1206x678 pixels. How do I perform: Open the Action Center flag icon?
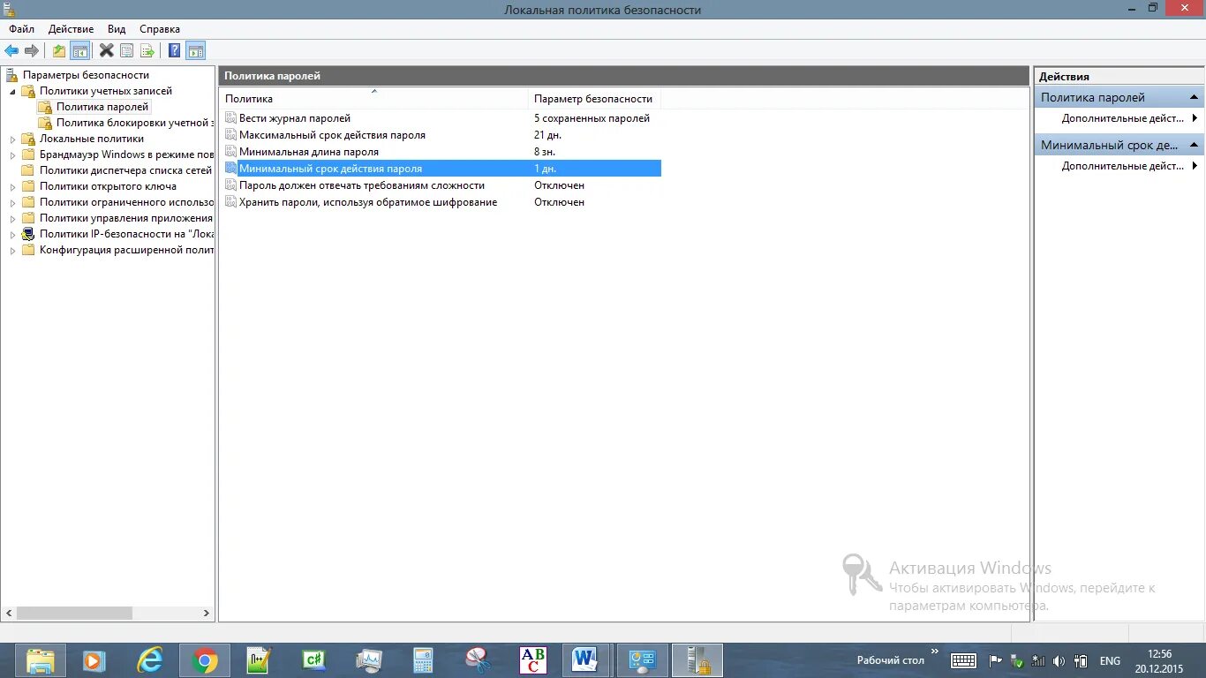point(995,660)
